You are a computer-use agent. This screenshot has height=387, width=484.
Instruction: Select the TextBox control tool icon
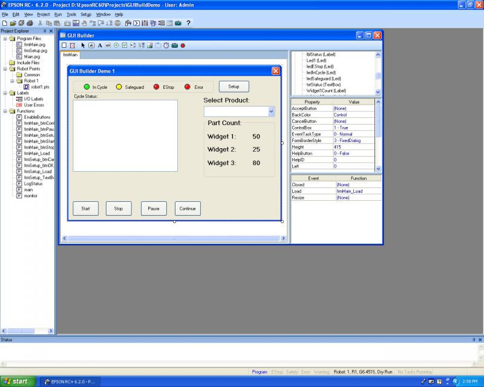pos(108,45)
